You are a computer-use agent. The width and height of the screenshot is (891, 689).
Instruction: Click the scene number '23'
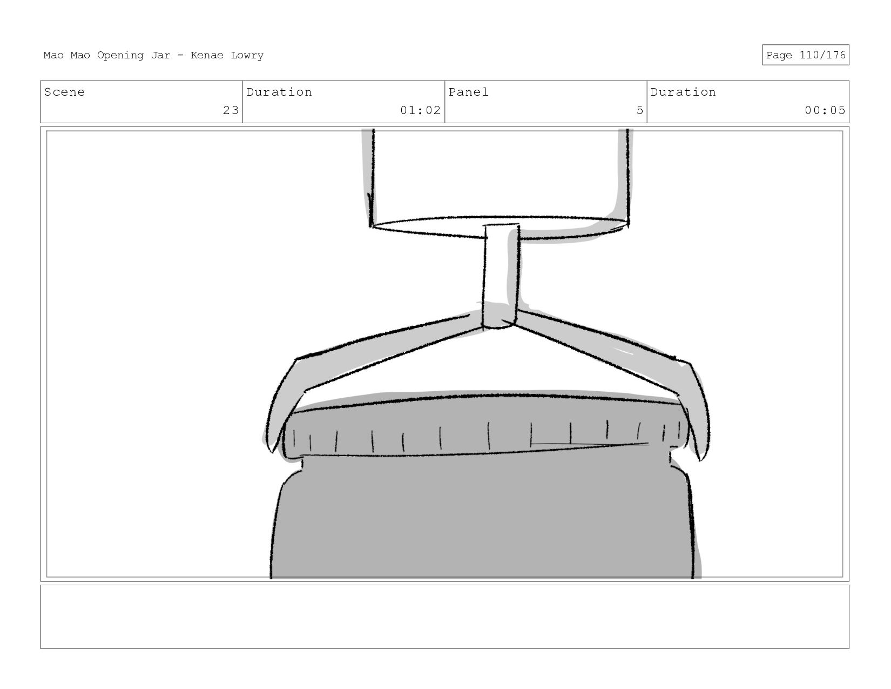point(231,110)
